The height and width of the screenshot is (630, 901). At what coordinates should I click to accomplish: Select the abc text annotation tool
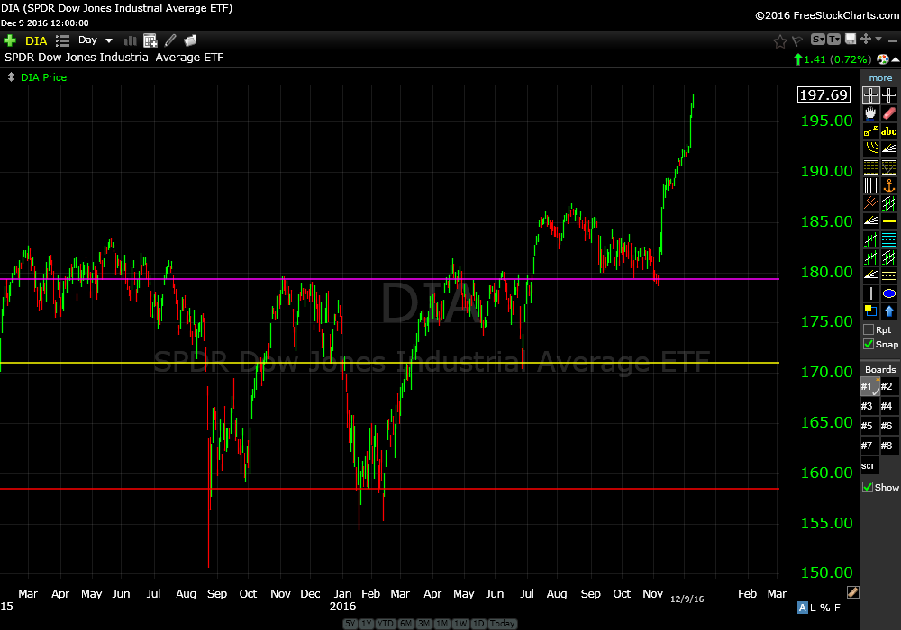tap(889, 131)
